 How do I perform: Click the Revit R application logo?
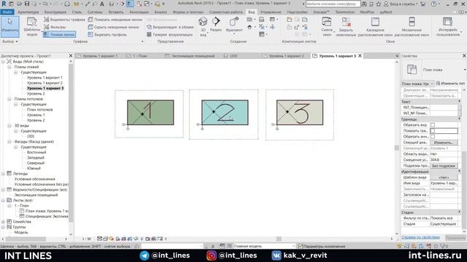(x=4, y=4)
